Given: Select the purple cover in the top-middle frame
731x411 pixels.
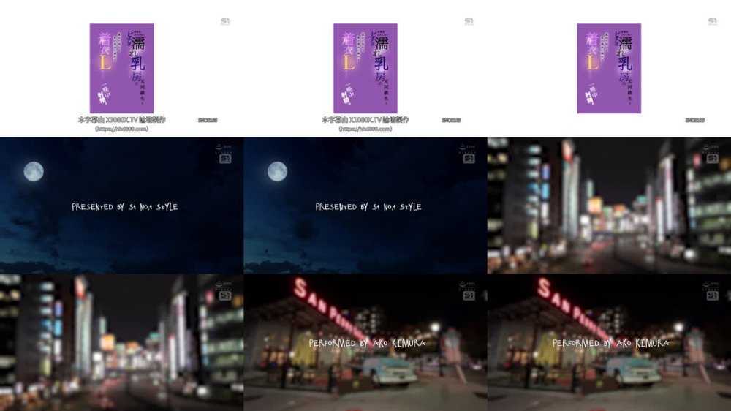Looking at the screenshot, I should [x=365, y=68].
